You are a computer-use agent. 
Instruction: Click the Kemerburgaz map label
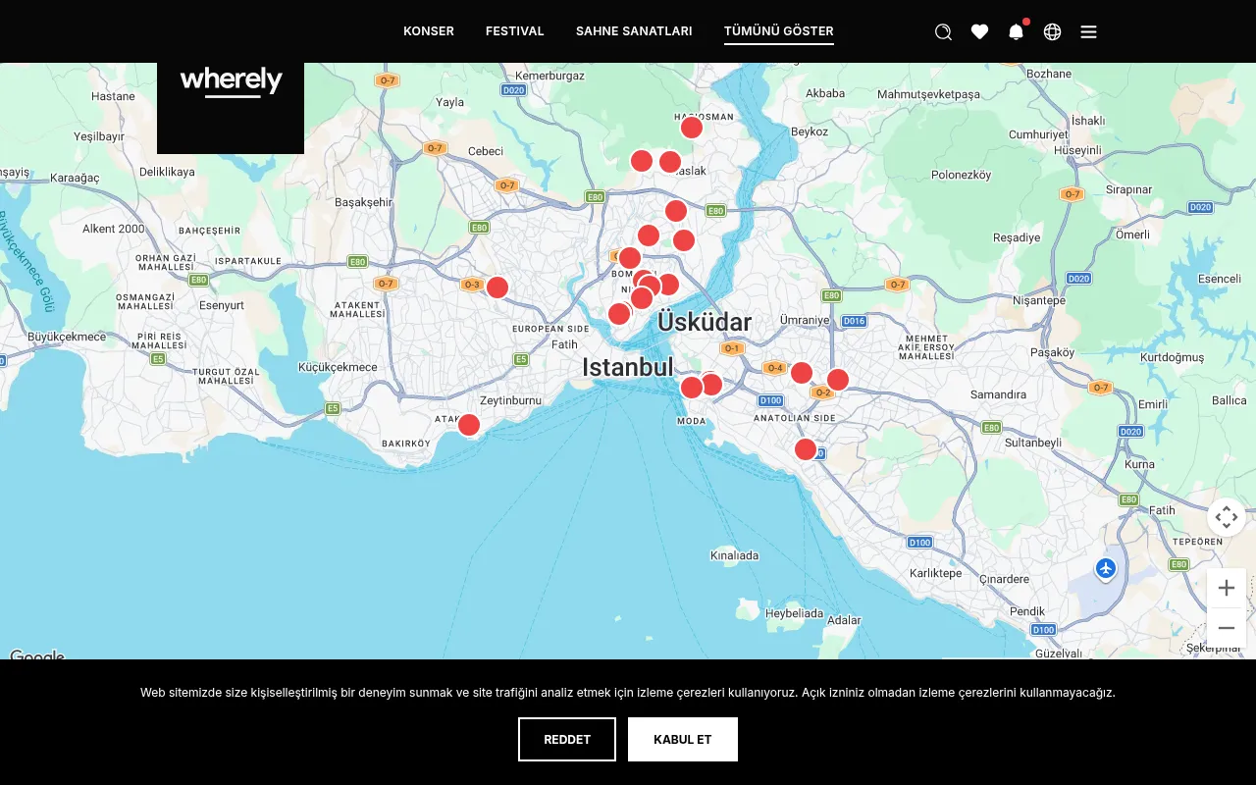[x=549, y=76]
